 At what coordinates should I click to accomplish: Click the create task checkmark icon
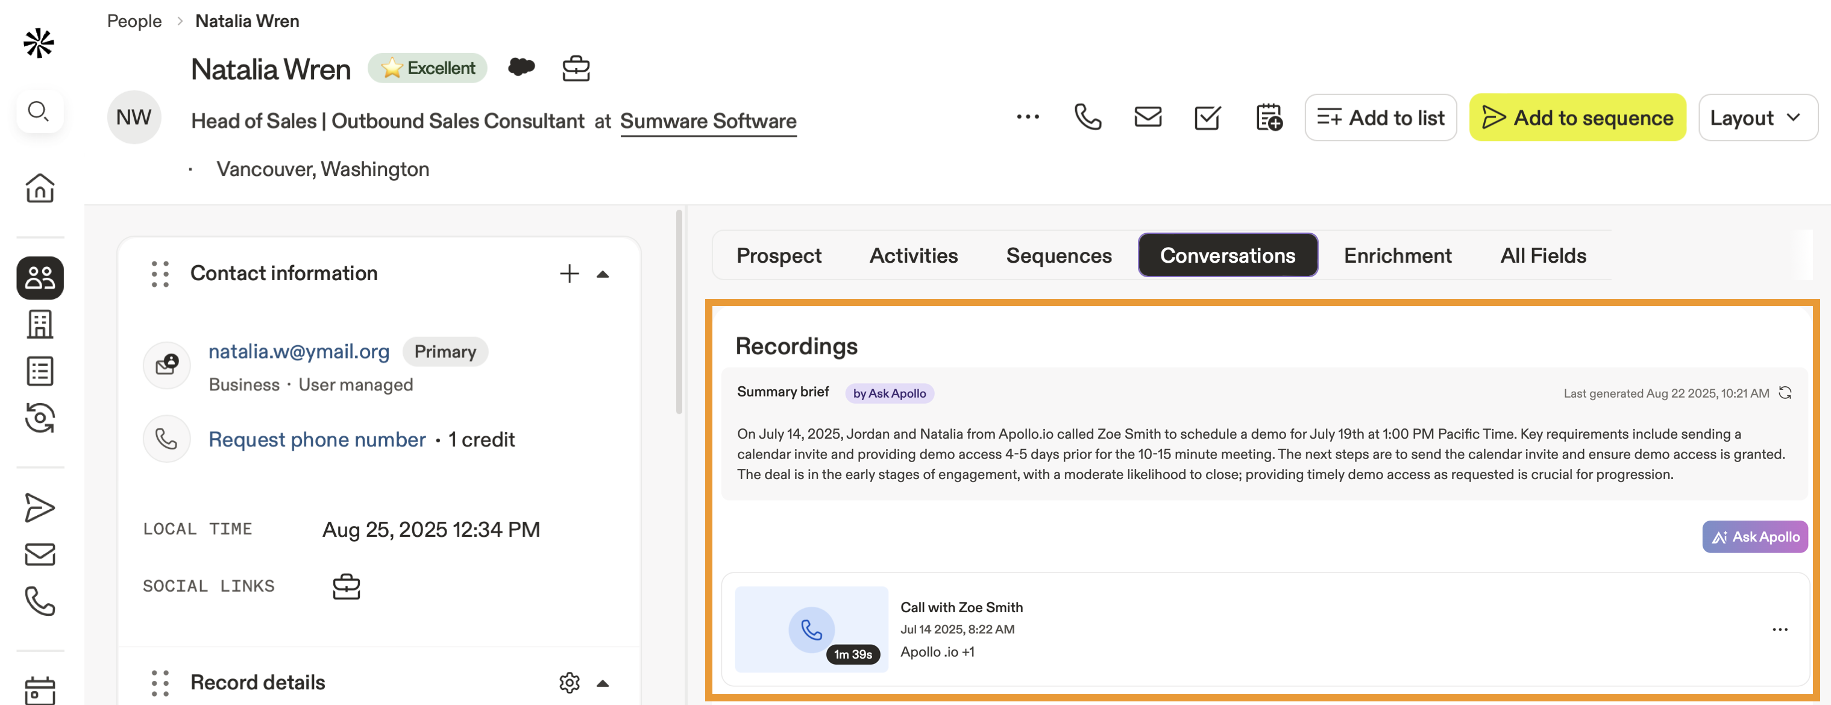click(x=1207, y=117)
